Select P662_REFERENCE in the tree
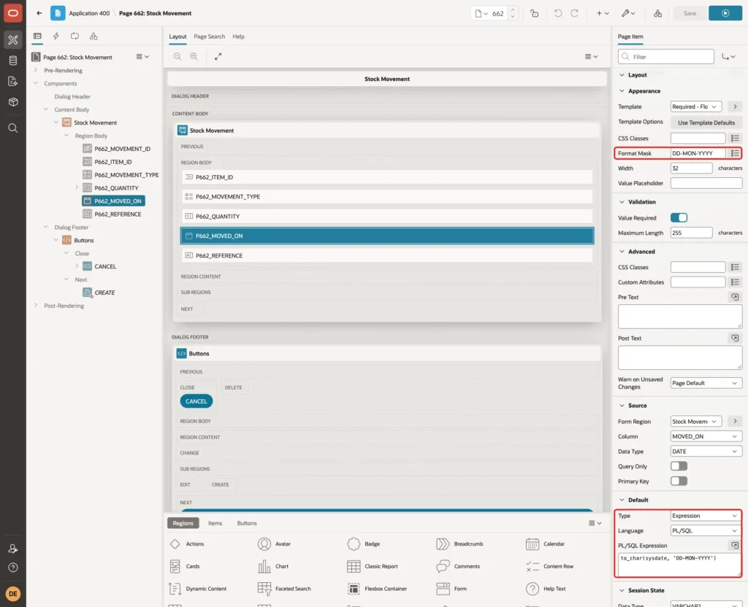Viewport: 748px width, 607px height. coord(118,214)
